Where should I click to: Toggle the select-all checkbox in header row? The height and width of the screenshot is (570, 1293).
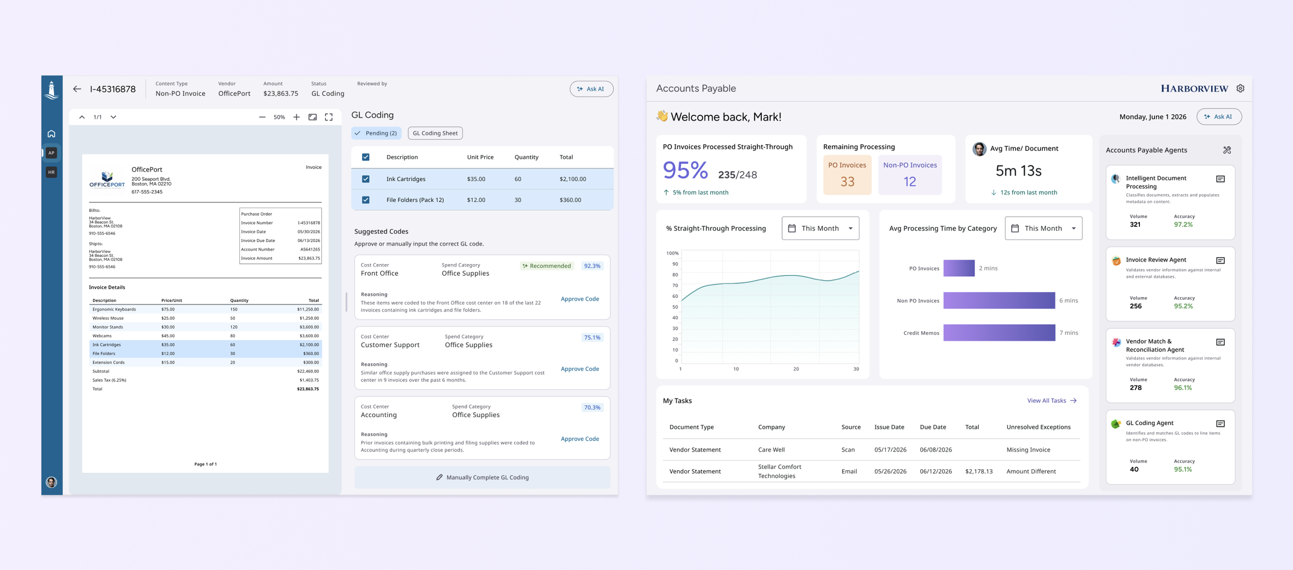tap(366, 157)
